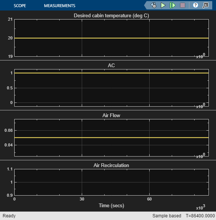This screenshot has height=220, width=216.
Task: Click the restore window layout icon
Action: 205,5
